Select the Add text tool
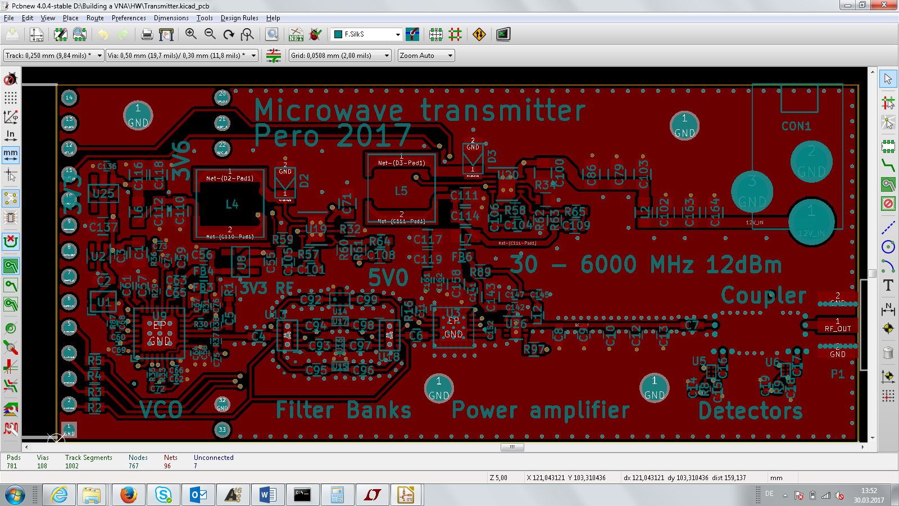 tap(888, 285)
